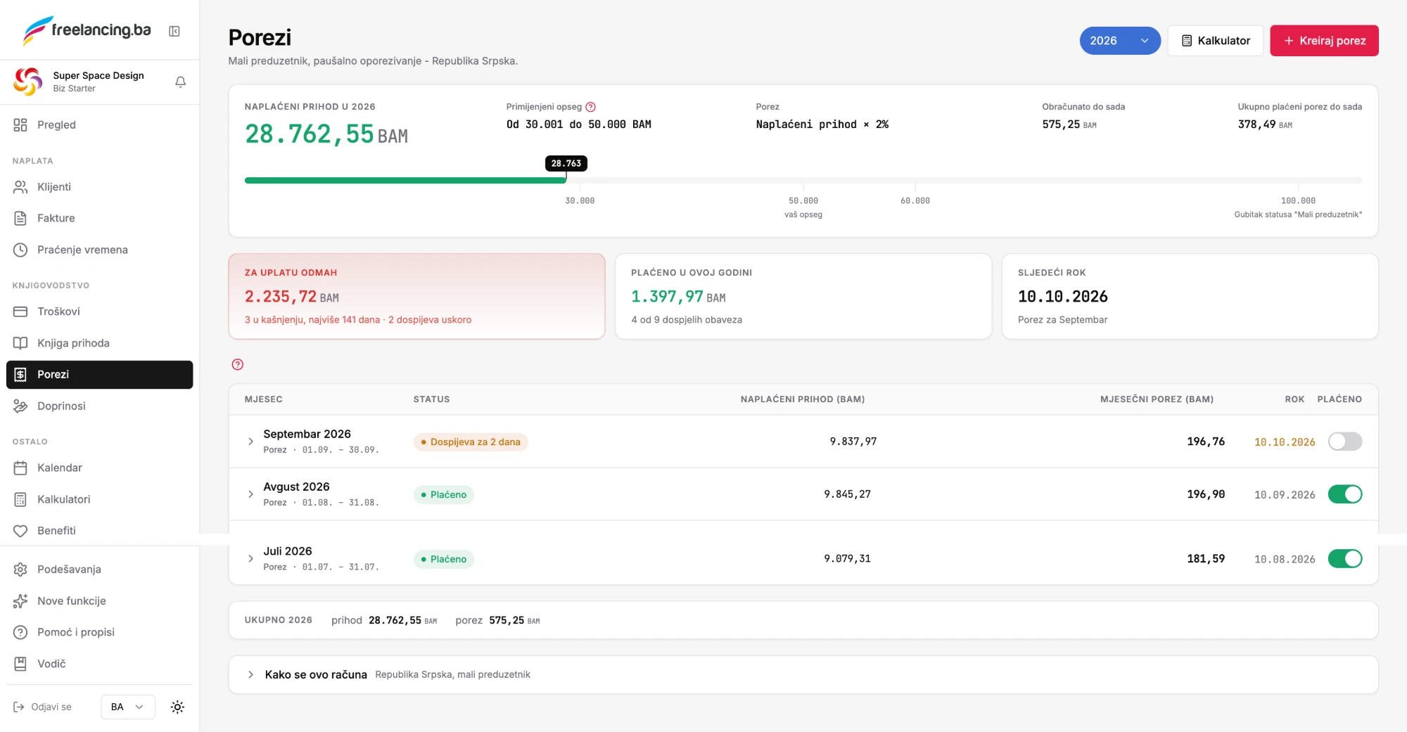The image size is (1407, 732).
Task: Open Kalkulatori from sidebar
Action: pos(99,499)
